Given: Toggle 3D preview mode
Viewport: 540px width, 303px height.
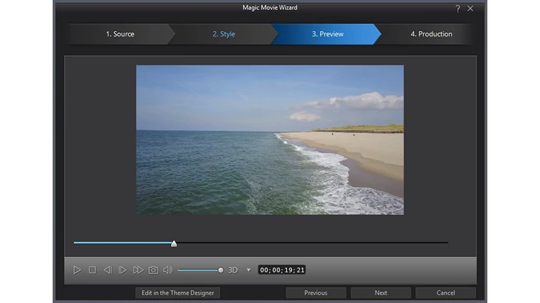Looking at the screenshot, I should [x=233, y=270].
